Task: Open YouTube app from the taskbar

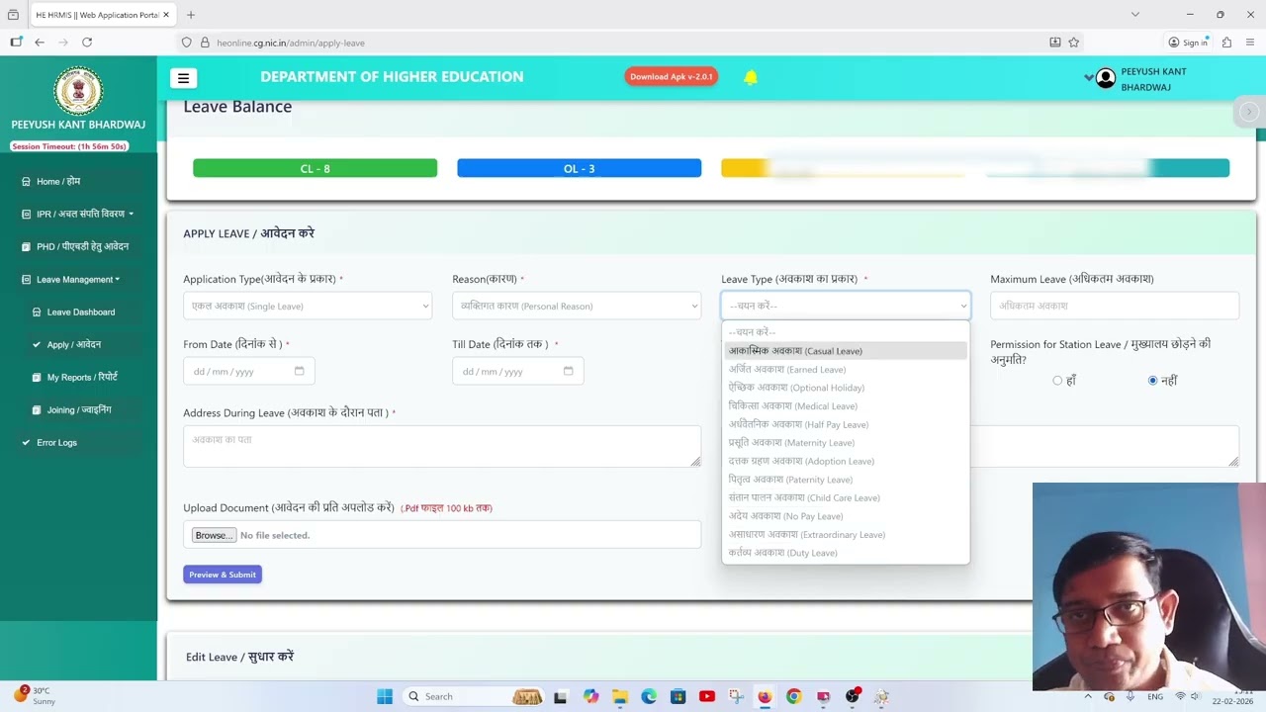Action: tap(706, 696)
